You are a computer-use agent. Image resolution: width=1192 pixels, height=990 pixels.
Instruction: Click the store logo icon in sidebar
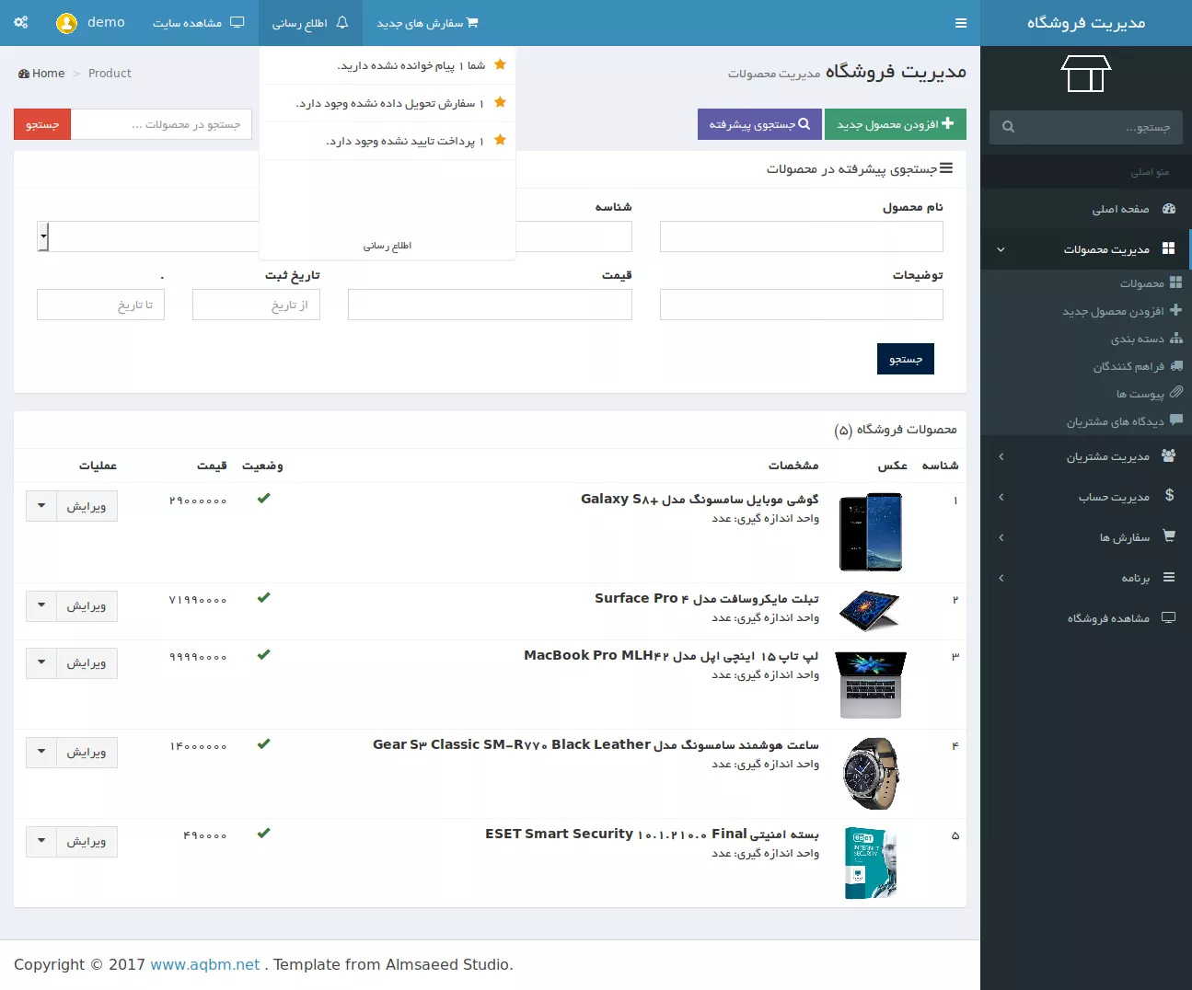point(1086,74)
